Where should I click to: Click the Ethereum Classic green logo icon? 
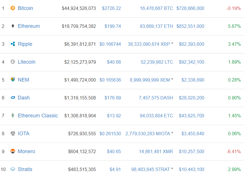point(13,115)
